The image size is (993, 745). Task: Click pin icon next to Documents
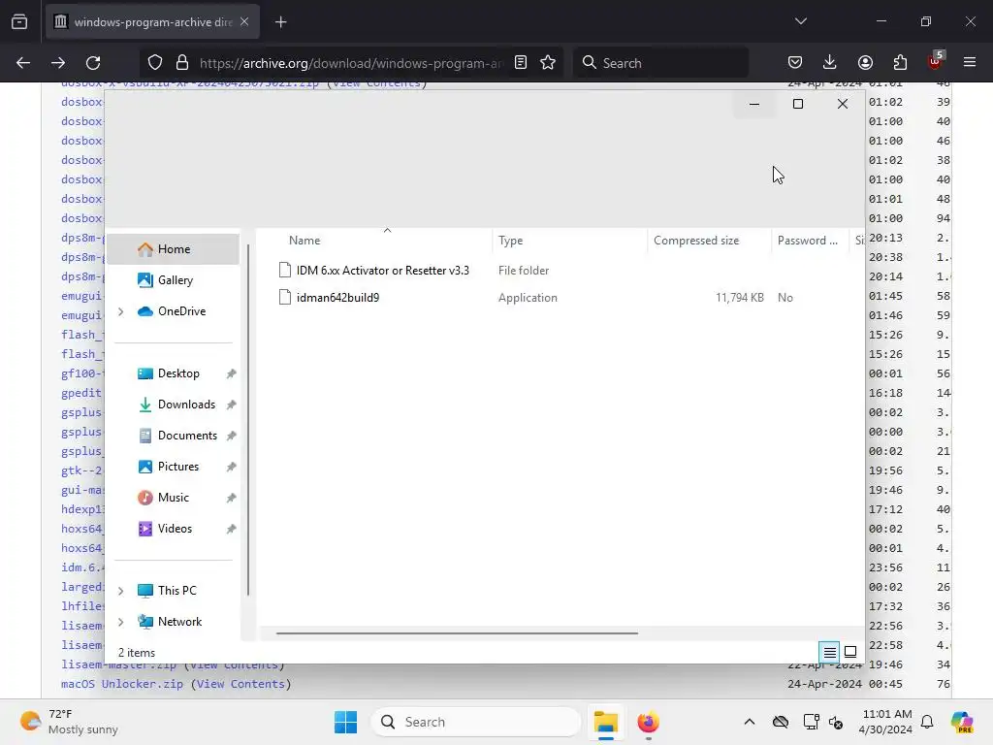pos(231,436)
